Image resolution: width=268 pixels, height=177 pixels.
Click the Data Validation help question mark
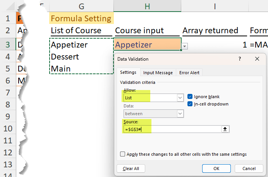point(240,59)
